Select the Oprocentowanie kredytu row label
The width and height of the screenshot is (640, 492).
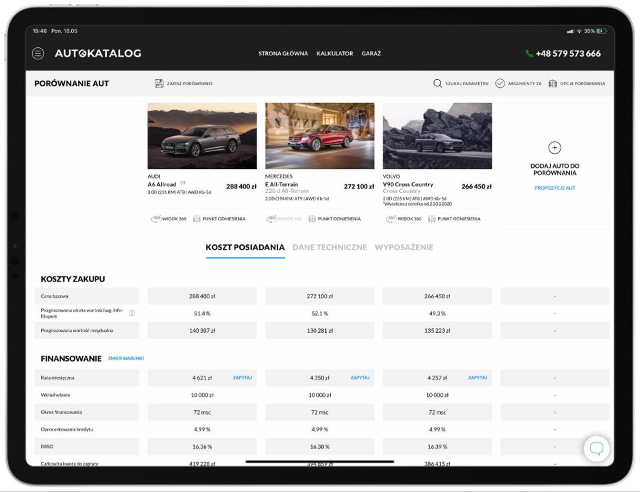point(67,429)
